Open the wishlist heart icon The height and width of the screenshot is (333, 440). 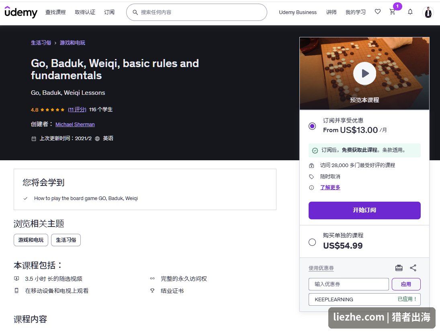click(377, 12)
